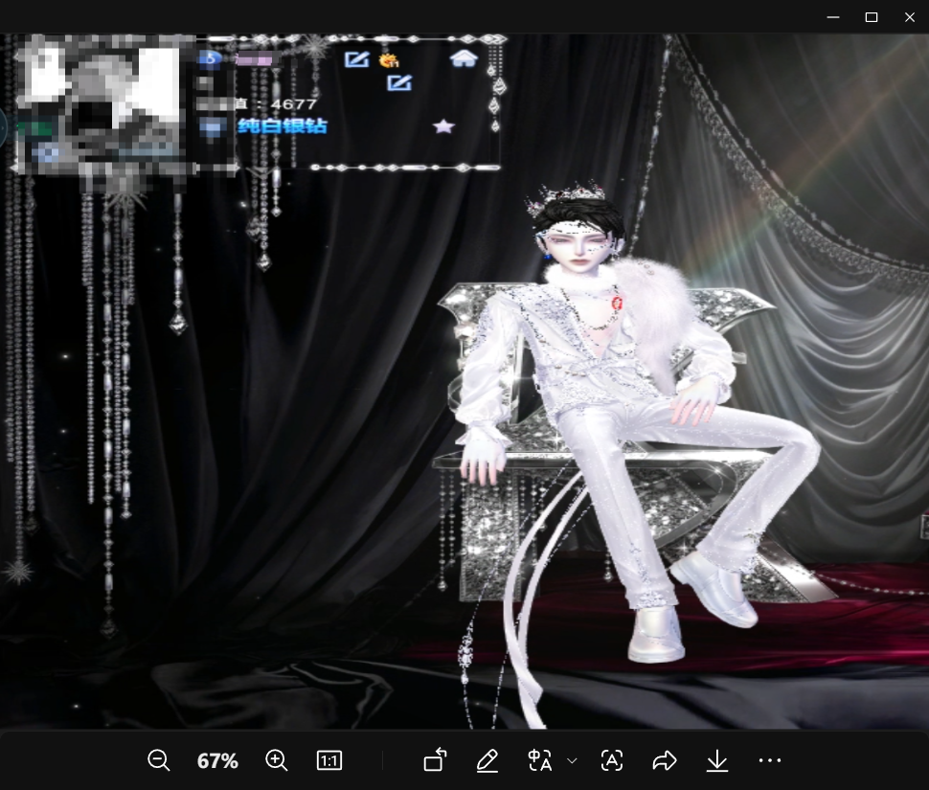Click the upper edit icon beside the nickname
Screen dimensions: 929x790
click(356, 59)
